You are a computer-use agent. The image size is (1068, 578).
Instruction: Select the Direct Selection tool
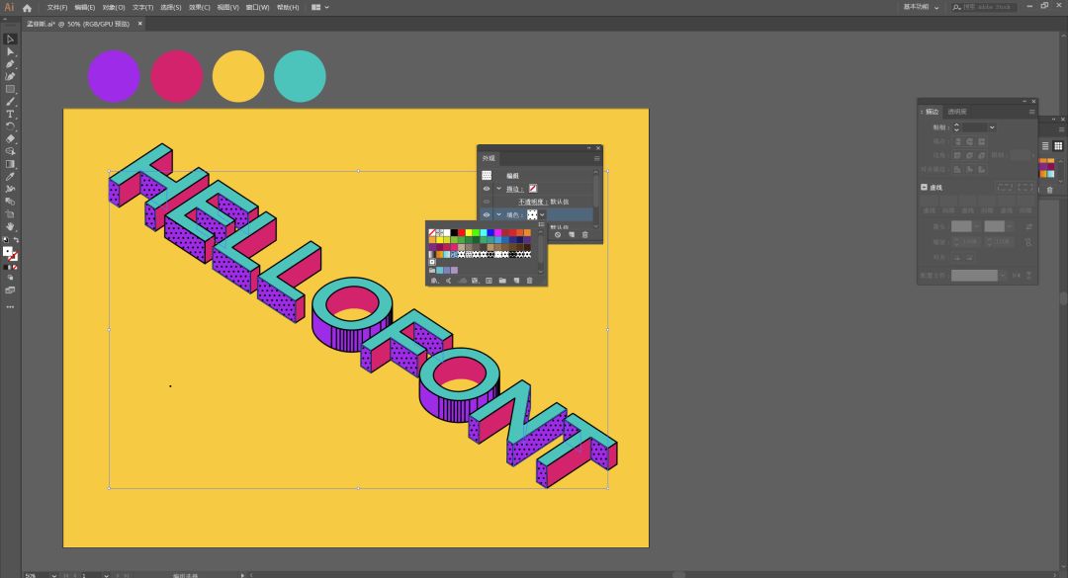(10, 51)
